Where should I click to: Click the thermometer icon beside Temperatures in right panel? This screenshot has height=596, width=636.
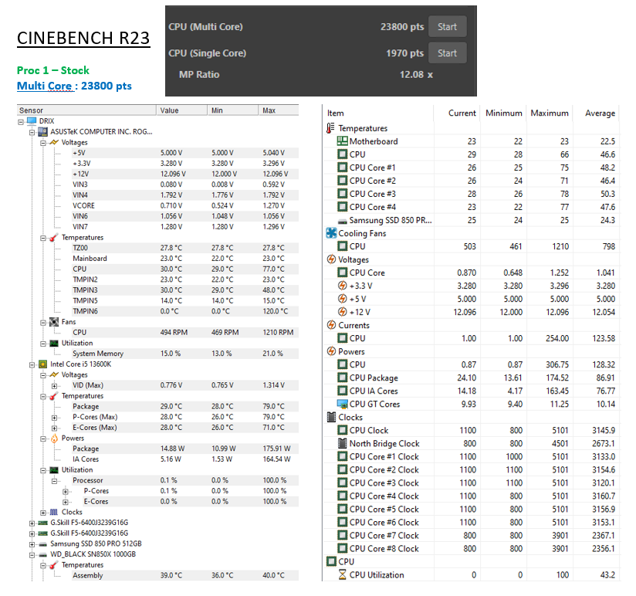(x=330, y=128)
